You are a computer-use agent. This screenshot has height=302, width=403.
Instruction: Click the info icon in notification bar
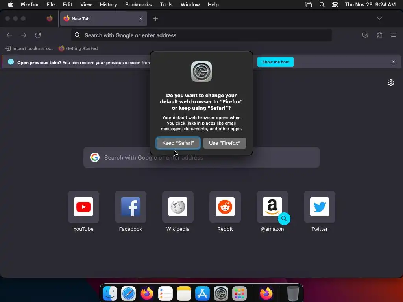coord(11,62)
